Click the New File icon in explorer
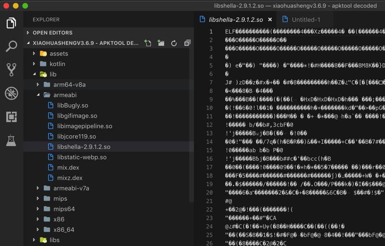 click(x=148, y=43)
